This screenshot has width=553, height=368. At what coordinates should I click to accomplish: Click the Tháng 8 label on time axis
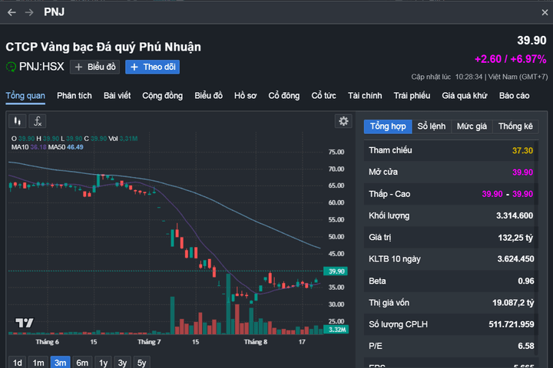[256, 342]
